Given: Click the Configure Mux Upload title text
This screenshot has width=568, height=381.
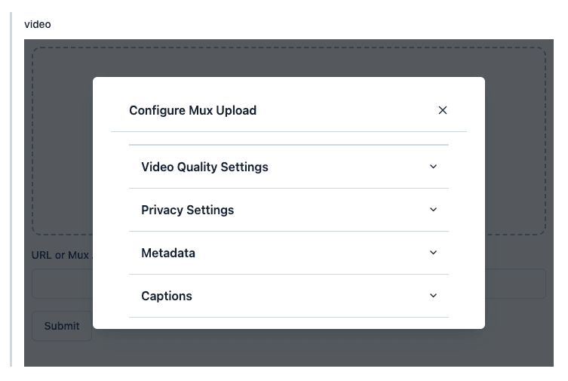Looking at the screenshot, I should (192, 110).
